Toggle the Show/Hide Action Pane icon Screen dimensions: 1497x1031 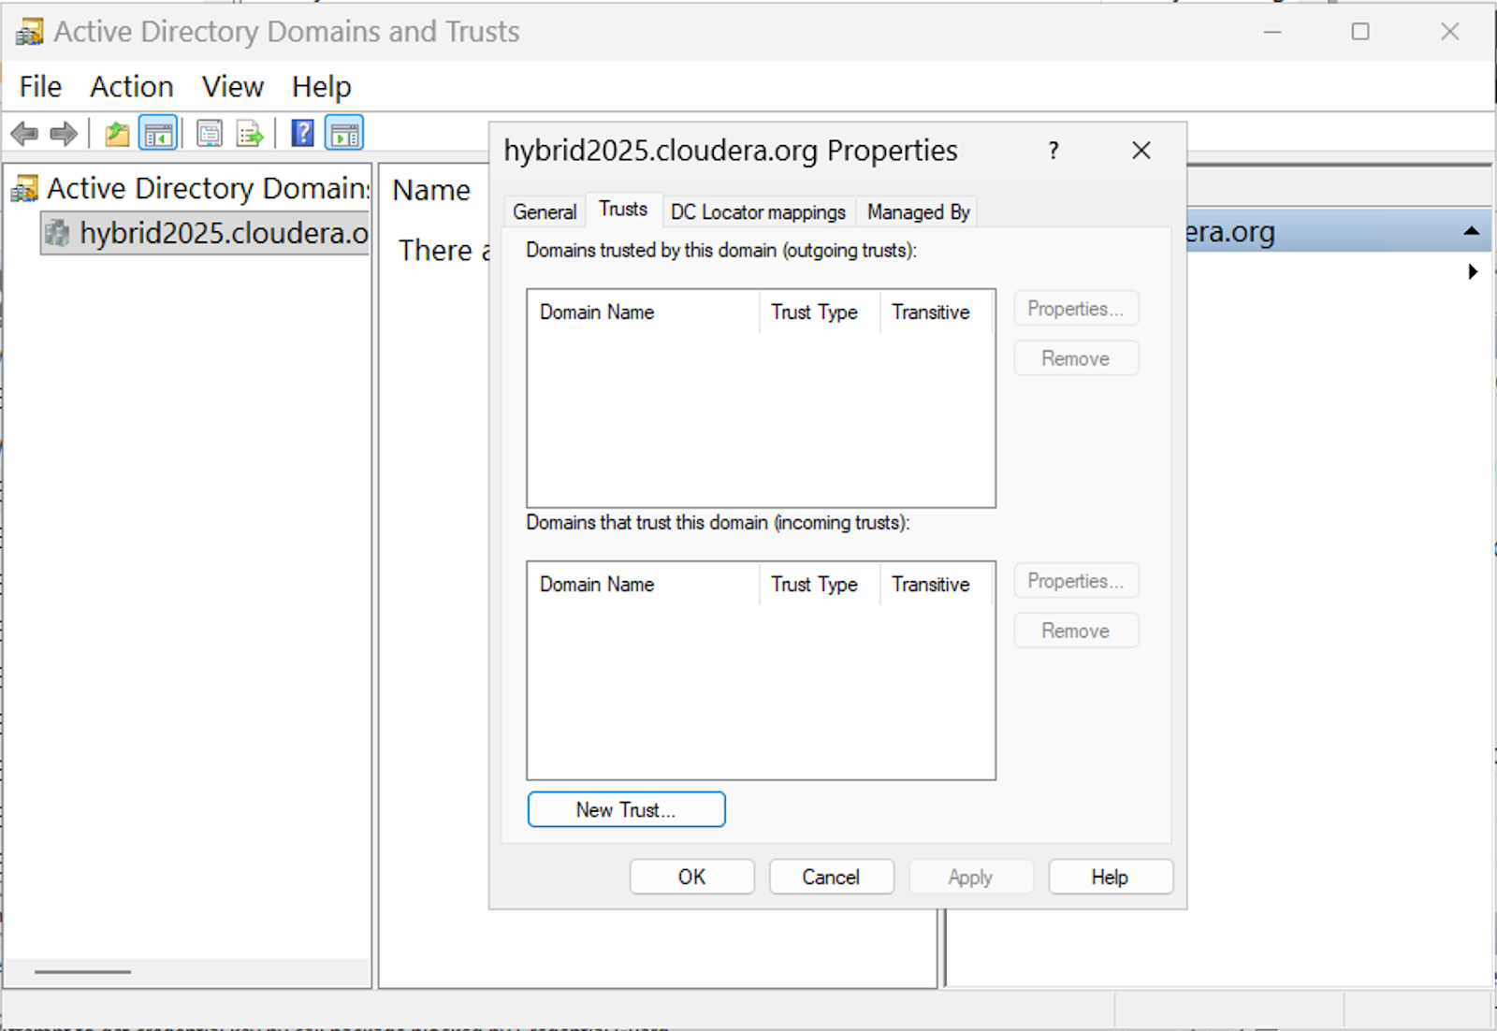pyautogui.click(x=344, y=134)
